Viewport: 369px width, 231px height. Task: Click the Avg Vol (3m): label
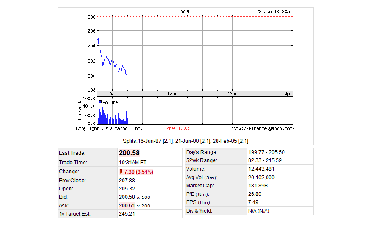tap(202, 178)
